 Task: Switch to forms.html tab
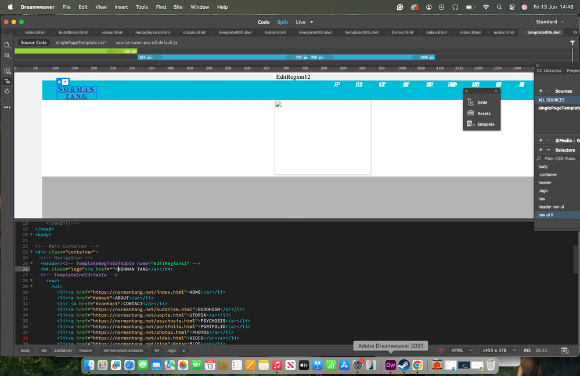coord(402,32)
